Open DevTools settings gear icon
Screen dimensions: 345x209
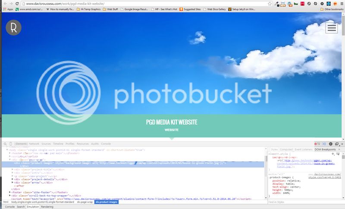click(330, 144)
